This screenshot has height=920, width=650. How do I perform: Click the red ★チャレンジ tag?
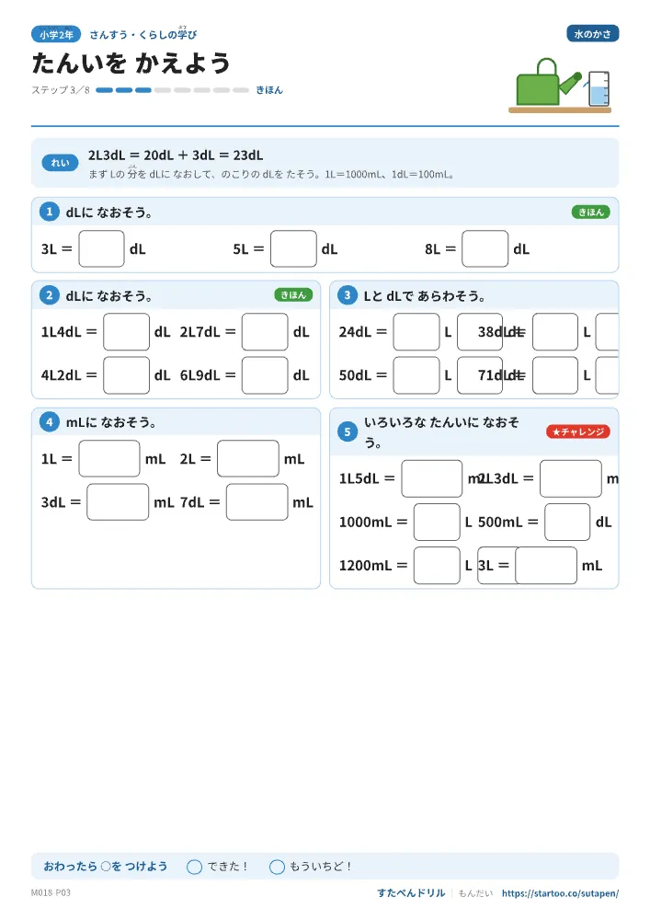[x=578, y=431]
